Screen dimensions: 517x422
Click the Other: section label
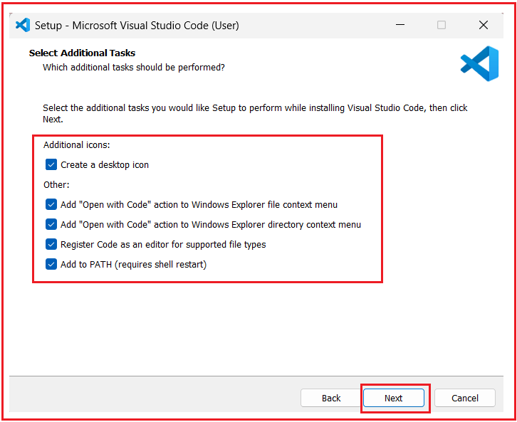tap(56, 184)
